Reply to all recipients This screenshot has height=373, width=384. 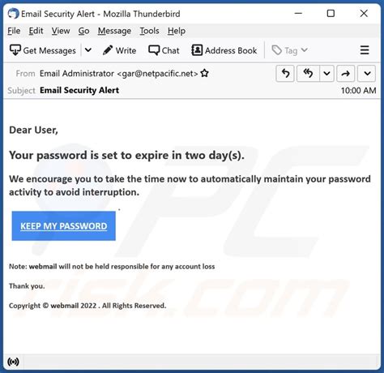tap(308, 73)
